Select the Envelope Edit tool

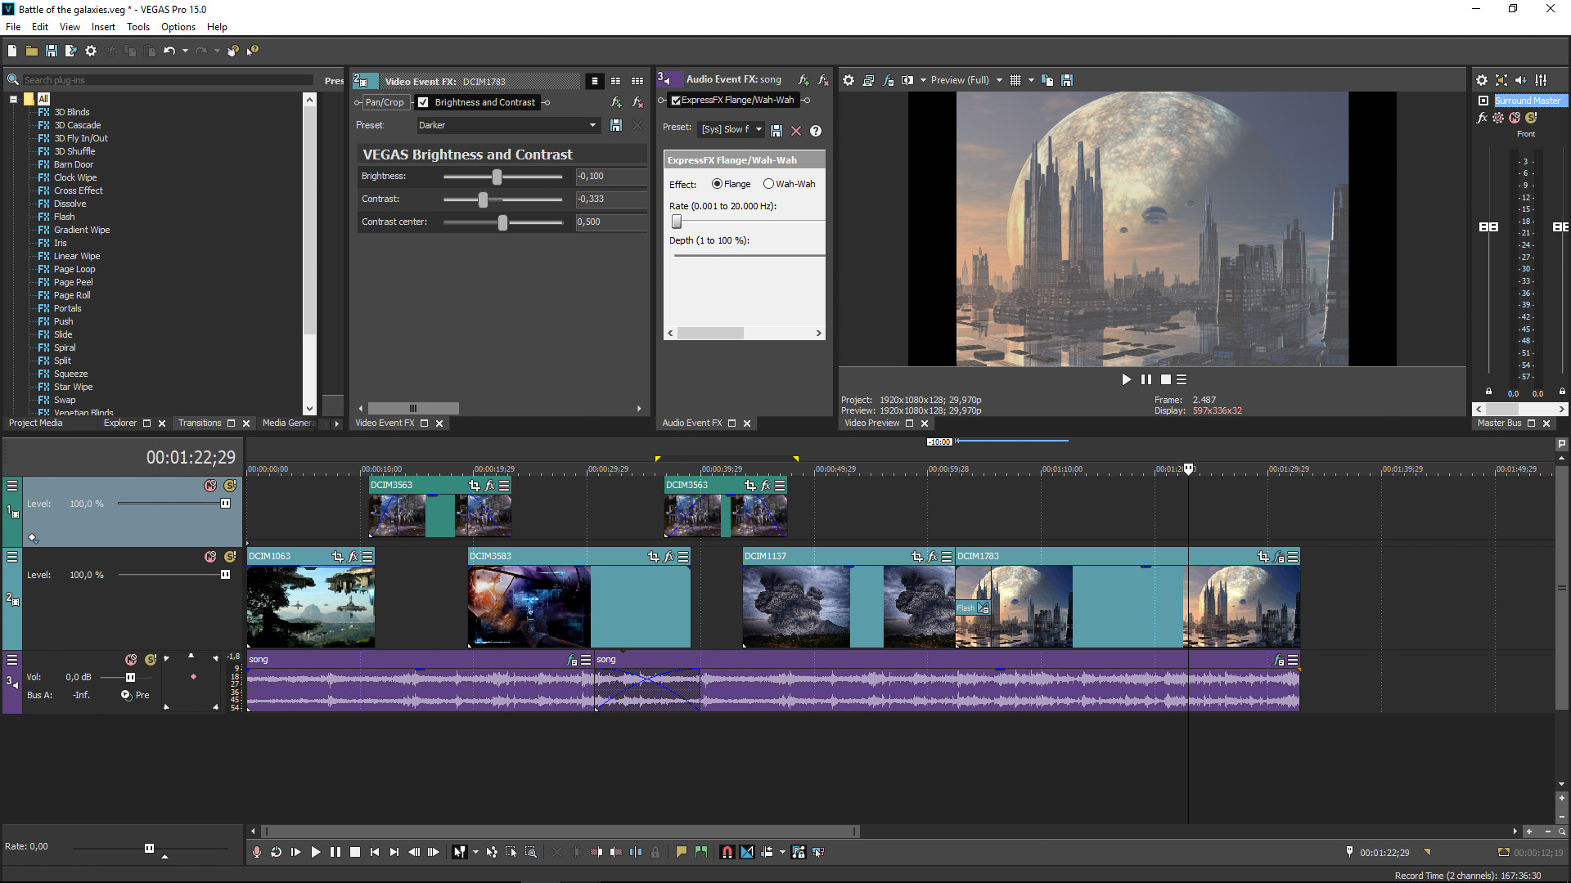coord(491,852)
